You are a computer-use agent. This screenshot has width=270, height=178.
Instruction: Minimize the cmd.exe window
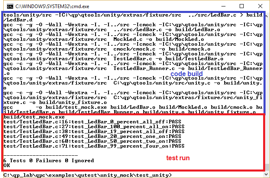point(223,6)
